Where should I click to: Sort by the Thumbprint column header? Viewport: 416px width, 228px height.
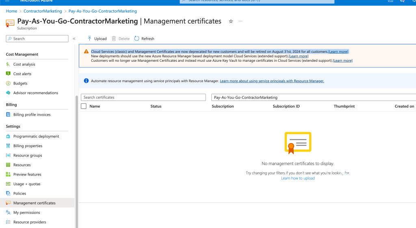[x=344, y=106]
